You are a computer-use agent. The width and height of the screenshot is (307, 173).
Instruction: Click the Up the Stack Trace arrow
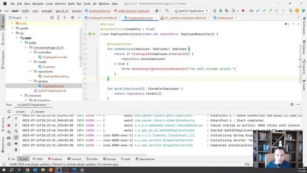(16, 119)
